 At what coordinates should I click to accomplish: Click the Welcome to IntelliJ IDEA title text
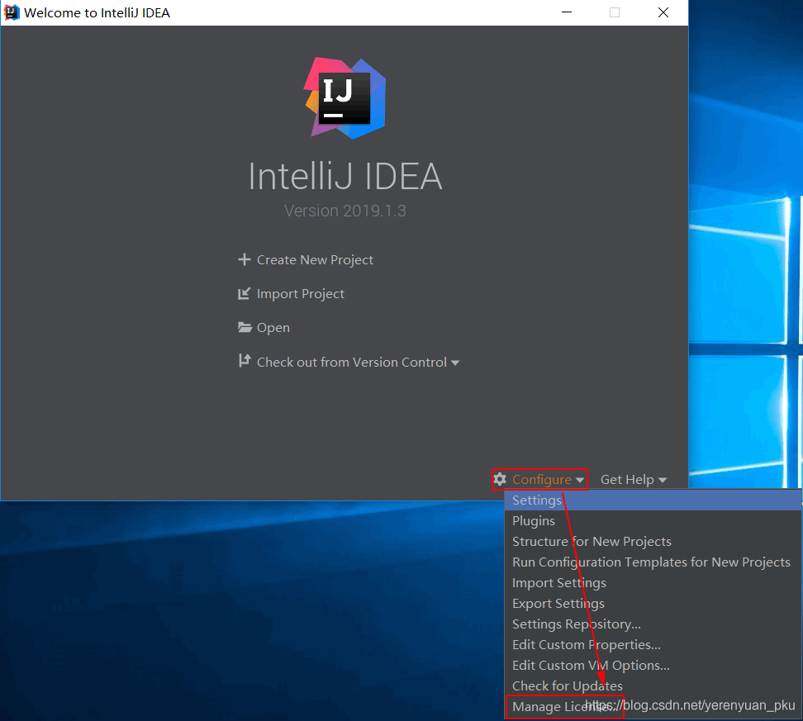click(x=97, y=13)
